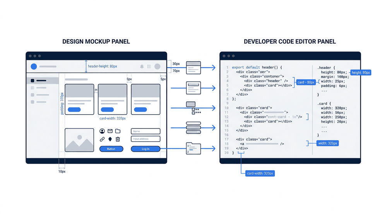
Task: Click the Name input field
Action: pos(146,131)
